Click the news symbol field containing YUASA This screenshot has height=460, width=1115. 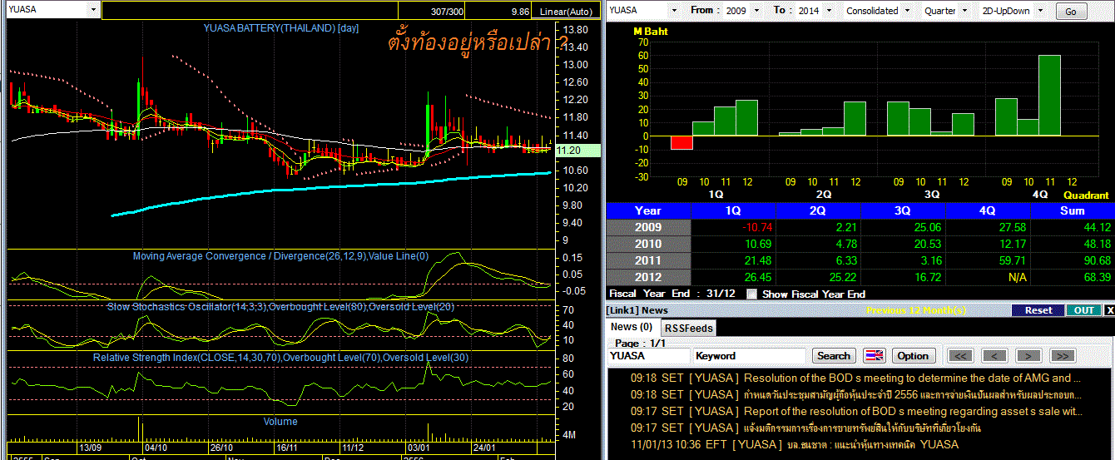click(649, 356)
